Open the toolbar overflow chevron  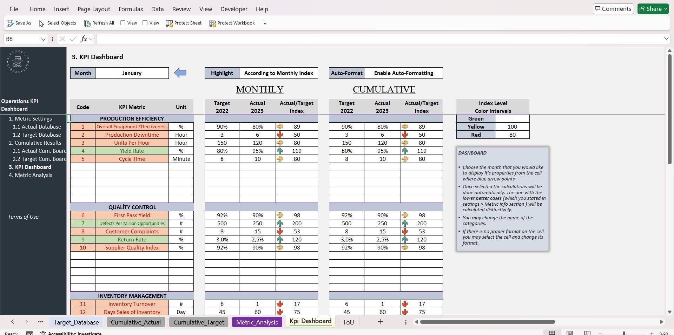[x=265, y=23]
